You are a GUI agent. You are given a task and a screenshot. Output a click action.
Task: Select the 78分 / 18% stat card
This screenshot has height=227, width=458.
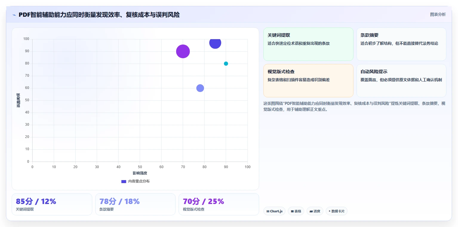(135, 204)
